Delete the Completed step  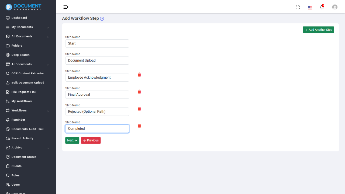click(139, 126)
